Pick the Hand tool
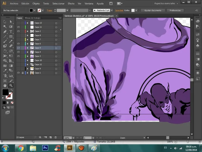 click(5, 86)
